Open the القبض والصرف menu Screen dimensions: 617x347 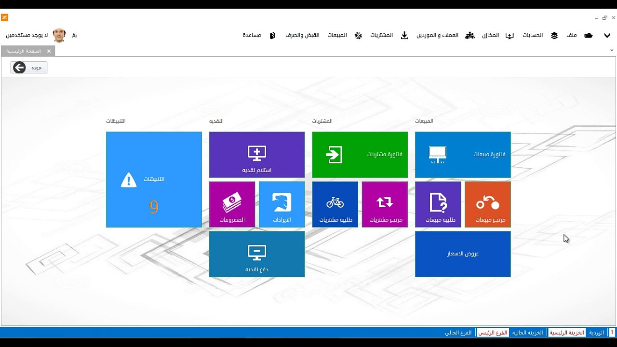point(302,35)
